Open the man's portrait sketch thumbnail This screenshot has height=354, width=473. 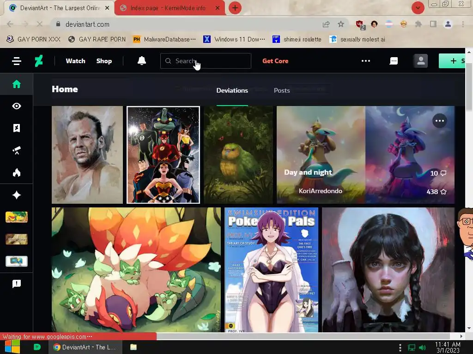click(87, 155)
